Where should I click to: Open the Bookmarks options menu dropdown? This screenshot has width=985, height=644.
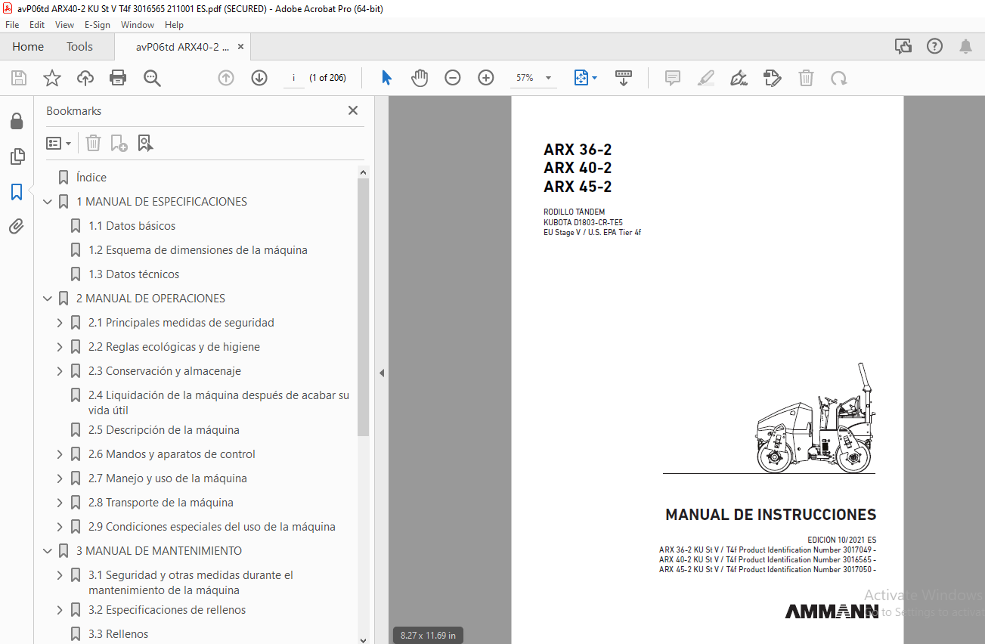(x=59, y=143)
